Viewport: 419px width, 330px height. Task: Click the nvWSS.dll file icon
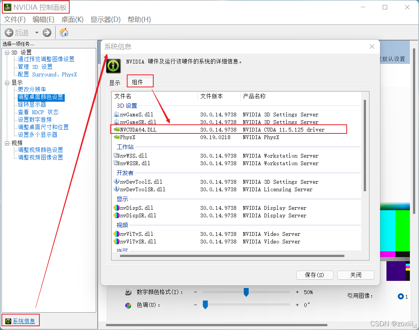pyautogui.click(x=117, y=155)
